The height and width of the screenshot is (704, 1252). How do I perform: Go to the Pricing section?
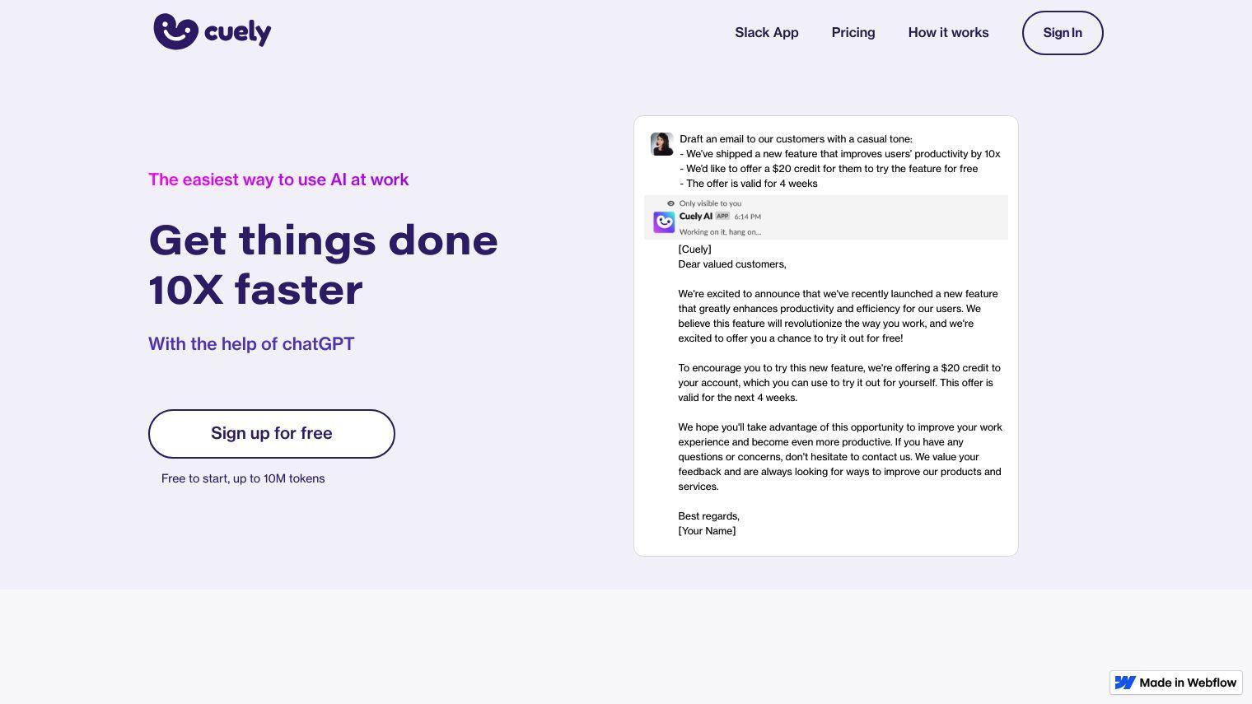tap(853, 33)
